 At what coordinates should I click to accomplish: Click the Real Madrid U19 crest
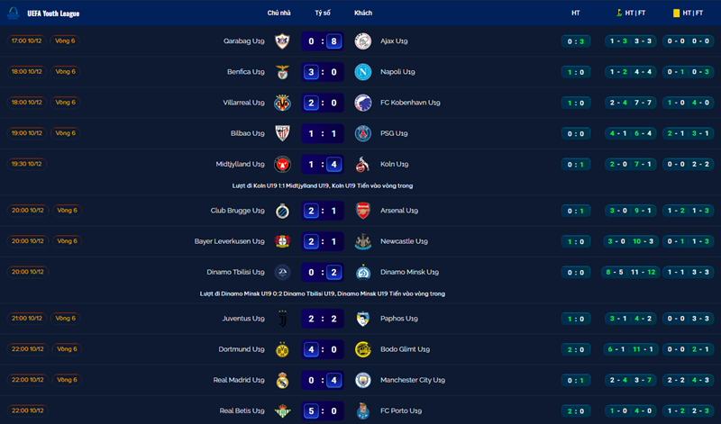282,380
